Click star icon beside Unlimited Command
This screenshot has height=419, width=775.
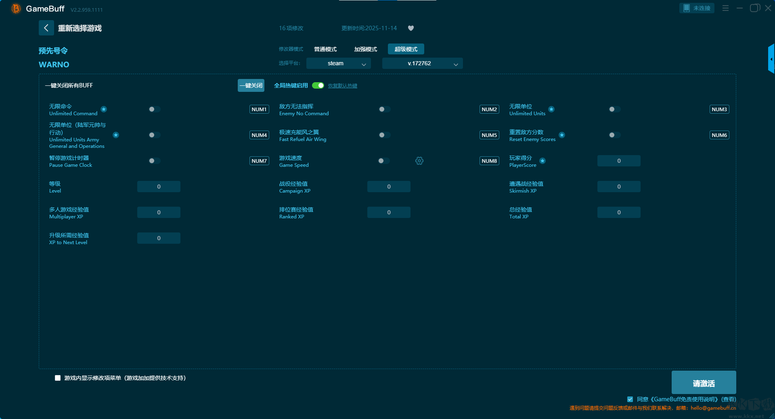tap(104, 109)
